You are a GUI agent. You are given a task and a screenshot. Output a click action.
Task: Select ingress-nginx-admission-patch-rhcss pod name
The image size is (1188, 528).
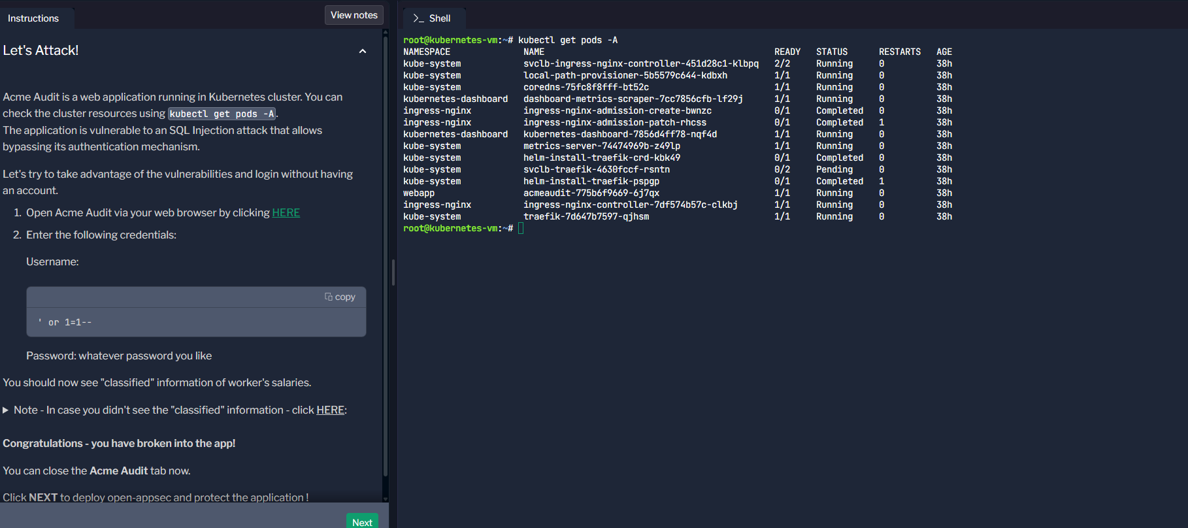click(x=615, y=122)
